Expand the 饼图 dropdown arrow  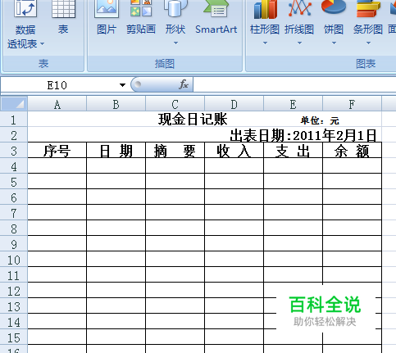334,43
